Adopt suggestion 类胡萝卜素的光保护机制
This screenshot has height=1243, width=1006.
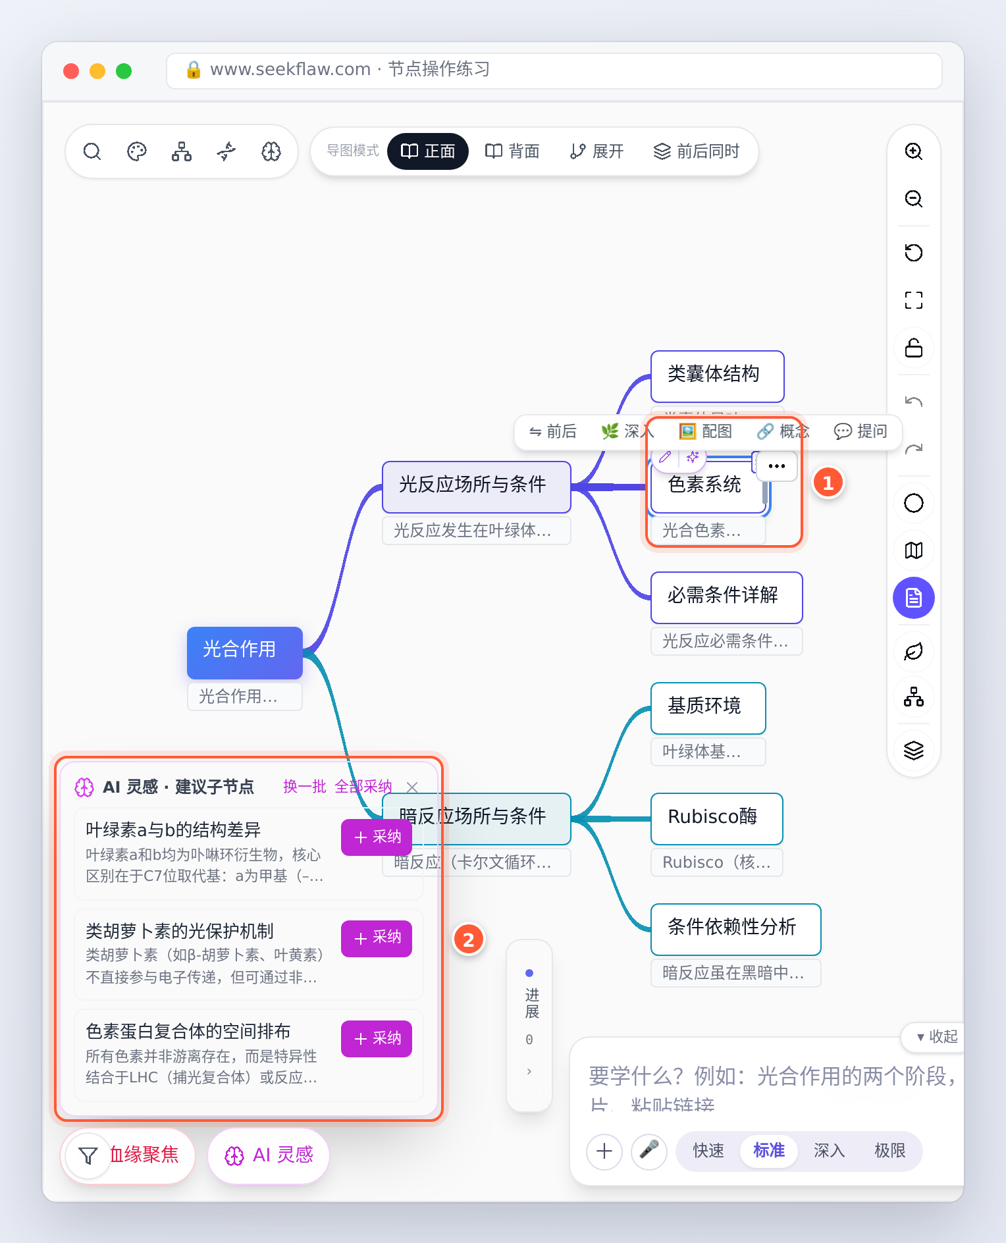(377, 938)
